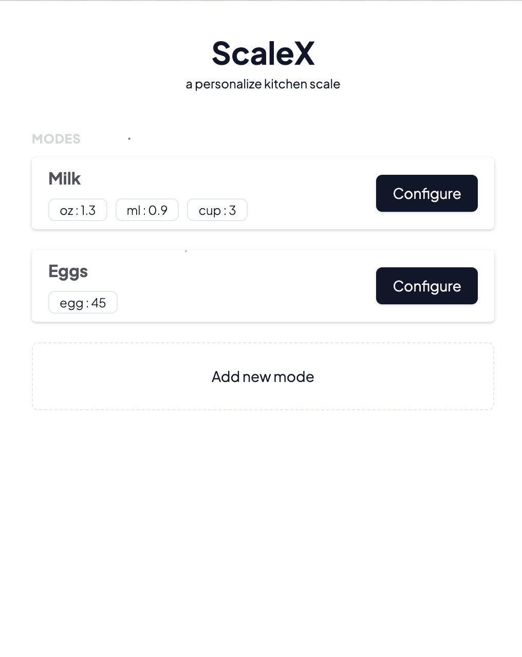
Task: Select the ml : 0.9 unit chip
Action: [x=147, y=210]
